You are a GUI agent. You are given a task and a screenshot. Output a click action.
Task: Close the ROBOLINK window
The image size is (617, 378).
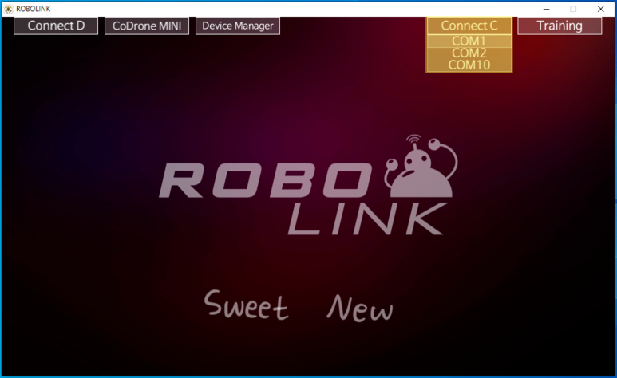pos(600,9)
